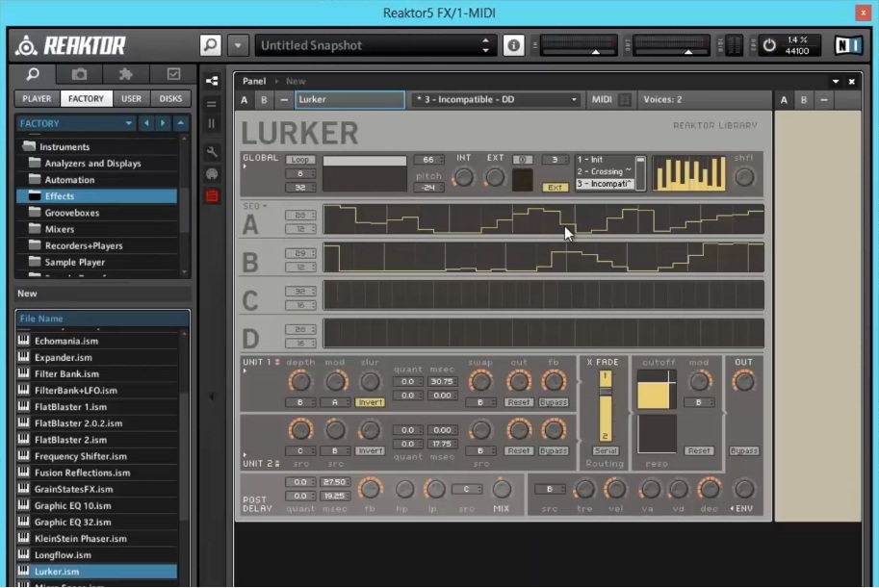Click the MIDI indicator box beside MIDI label
This screenshot has width=879, height=588.
[x=625, y=100]
